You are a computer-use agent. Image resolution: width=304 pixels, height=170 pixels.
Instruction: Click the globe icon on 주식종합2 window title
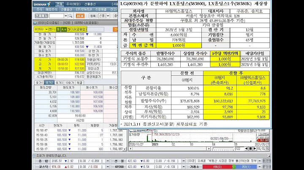(x=35, y=23)
